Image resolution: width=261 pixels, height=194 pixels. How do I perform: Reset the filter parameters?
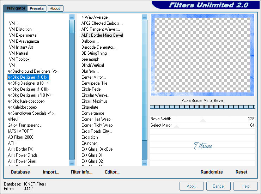[x=241, y=172]
